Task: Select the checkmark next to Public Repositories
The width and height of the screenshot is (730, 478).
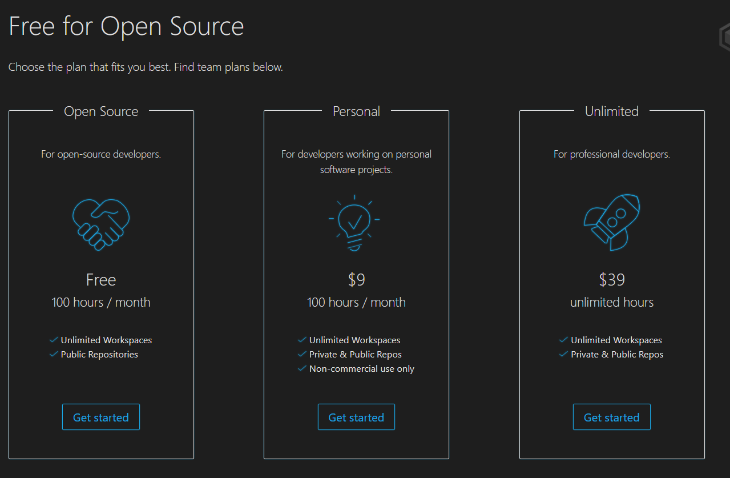Action: (x=53, y=354)
